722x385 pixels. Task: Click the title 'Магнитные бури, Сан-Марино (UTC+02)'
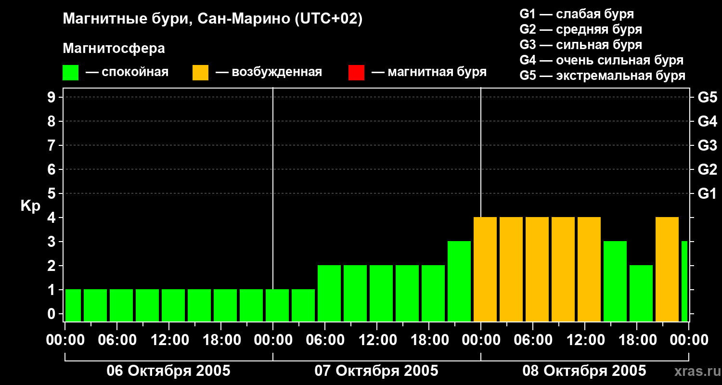(x=213, y=19)
